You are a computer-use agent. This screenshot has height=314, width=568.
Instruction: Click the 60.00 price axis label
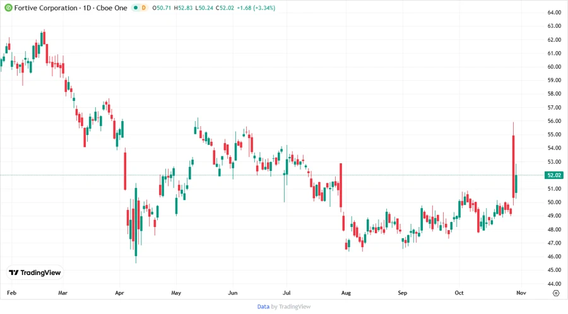pos(554,67)
